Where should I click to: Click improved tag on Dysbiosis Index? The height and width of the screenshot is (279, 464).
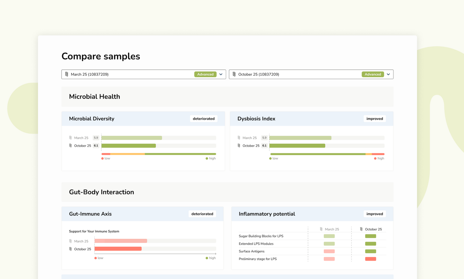pos(375,119)
